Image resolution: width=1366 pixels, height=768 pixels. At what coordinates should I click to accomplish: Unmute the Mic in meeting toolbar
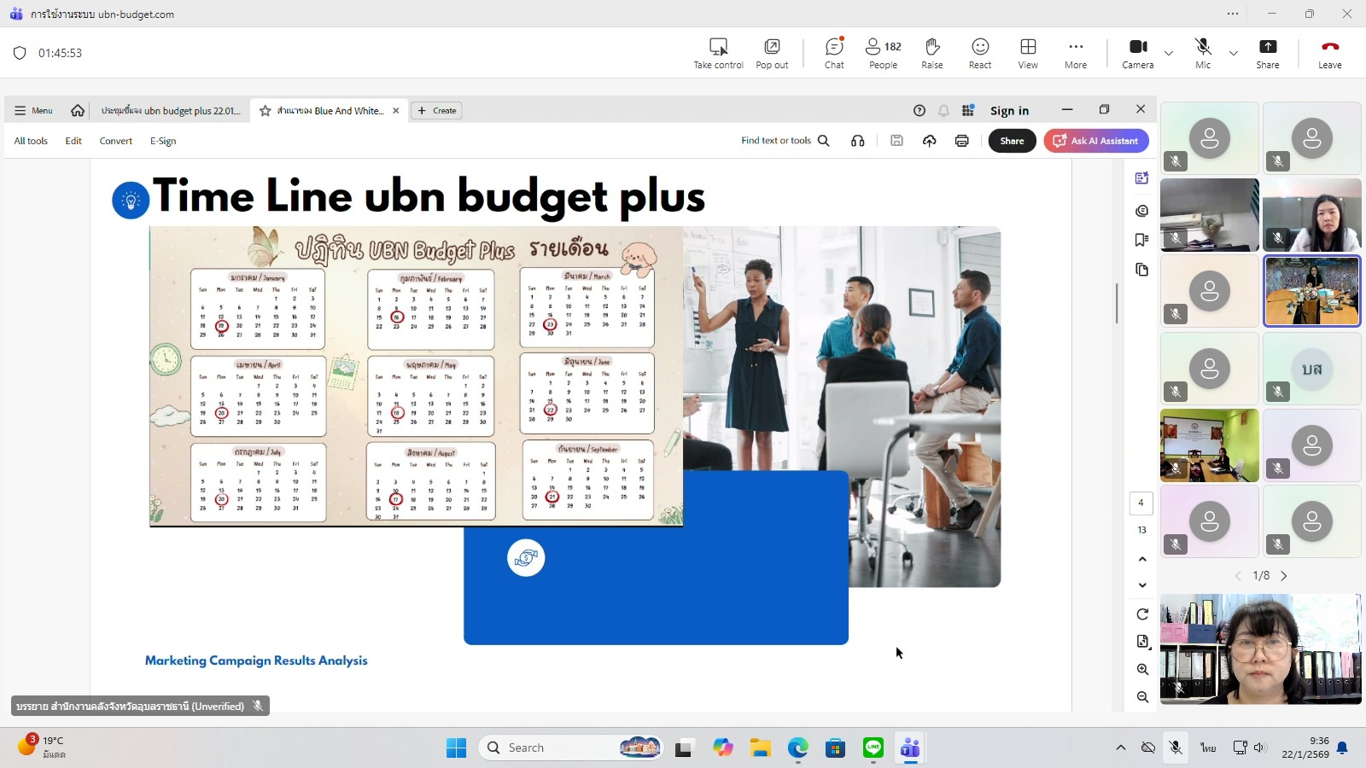(1202, 53)
